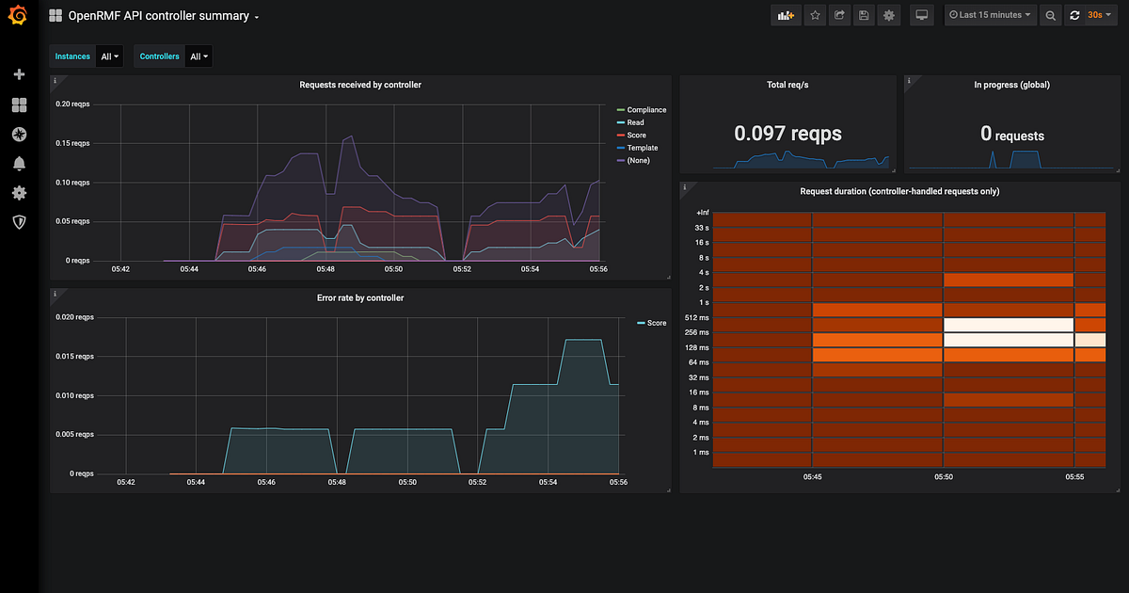Open Alerting via the bell icon

pyautogui.click(x=19, y=163)
